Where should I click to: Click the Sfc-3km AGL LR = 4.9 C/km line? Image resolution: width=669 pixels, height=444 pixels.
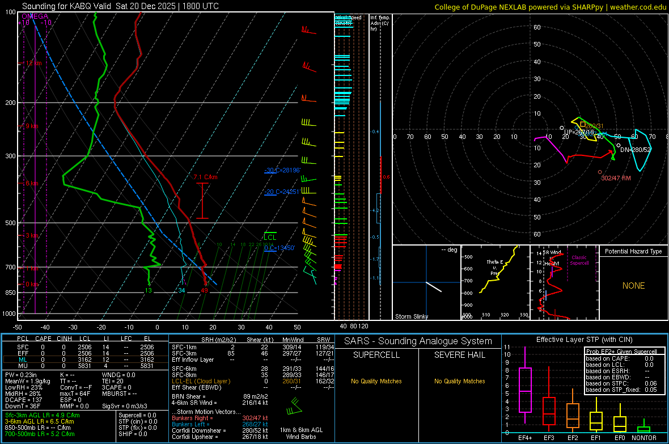point(43,415)
